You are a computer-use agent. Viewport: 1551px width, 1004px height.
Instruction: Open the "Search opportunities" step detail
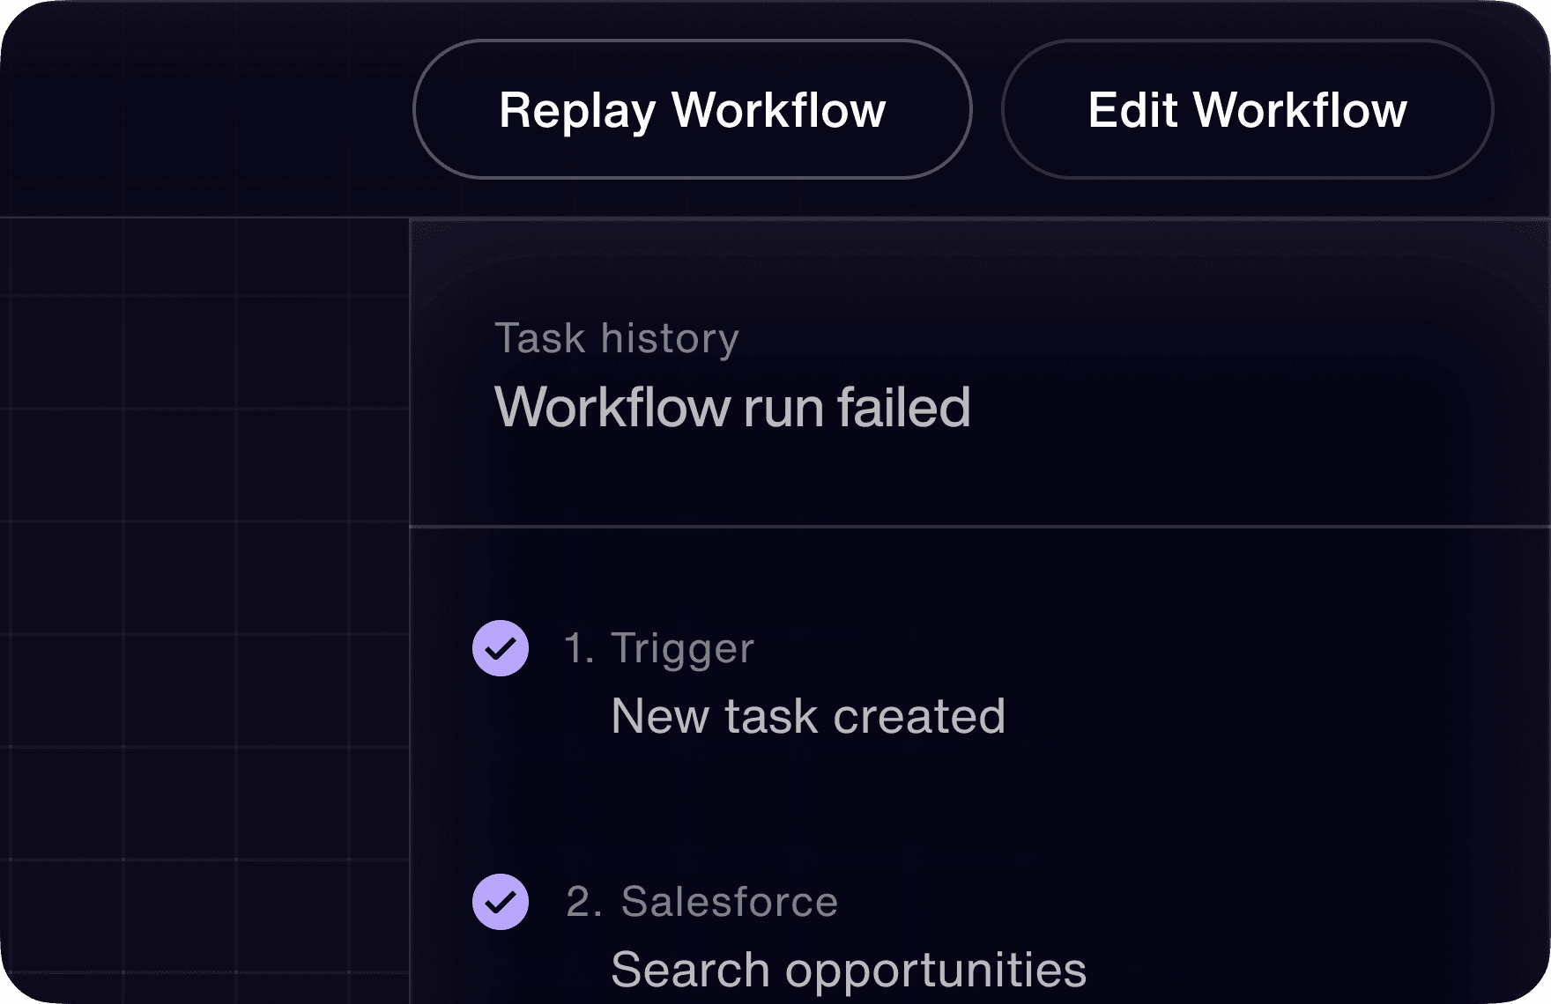coord(848,970)
